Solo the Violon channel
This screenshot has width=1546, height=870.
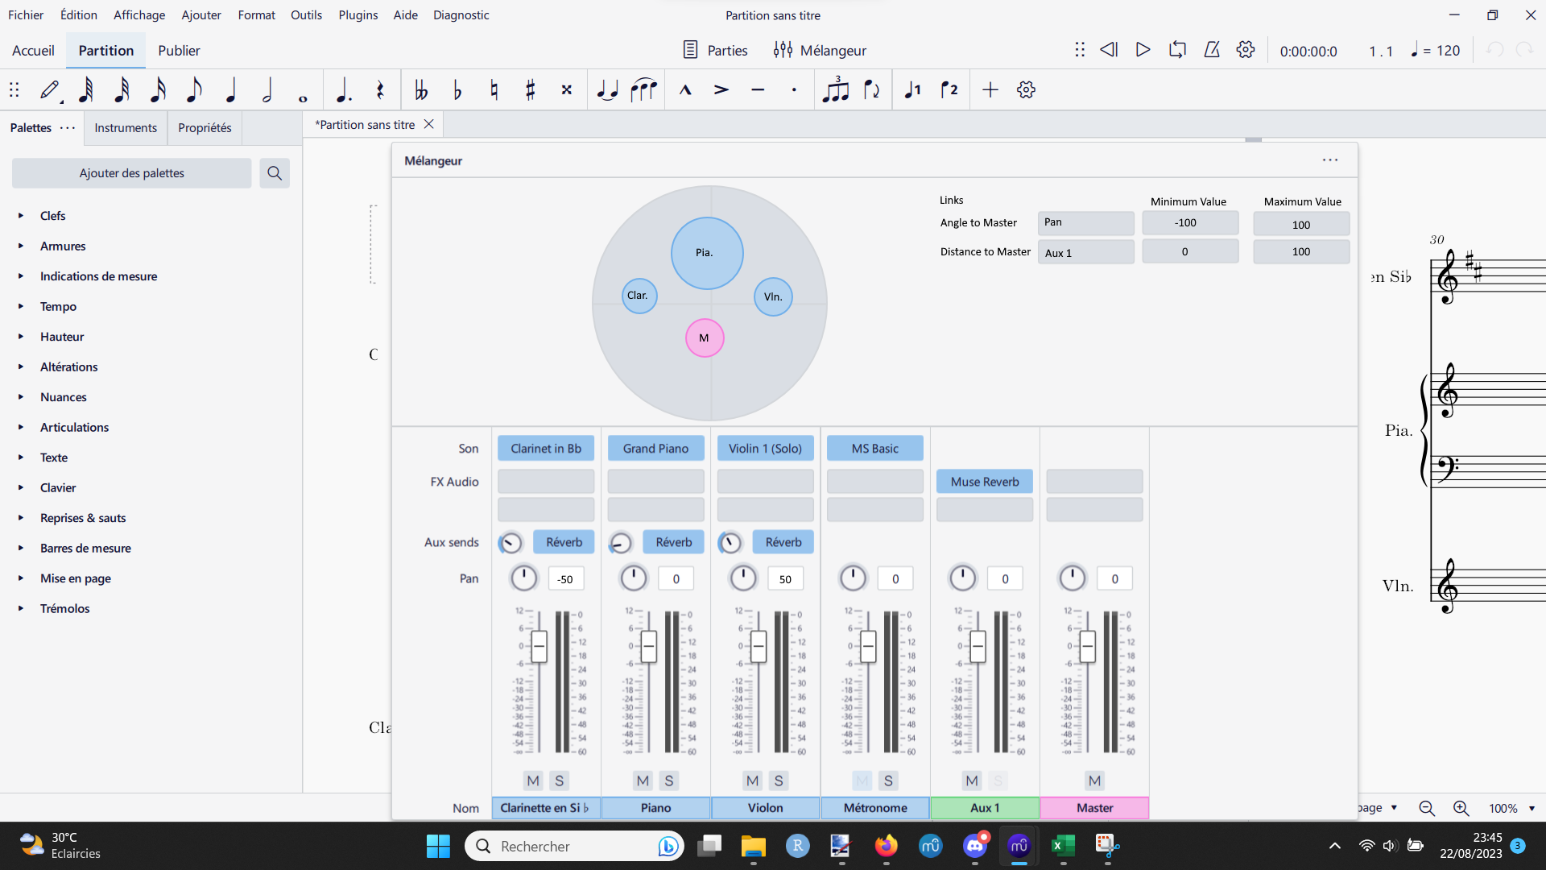(778, 781)
